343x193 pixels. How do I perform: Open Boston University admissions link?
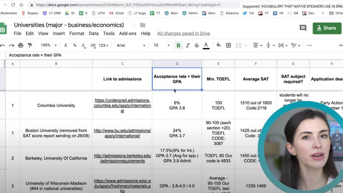122,133
